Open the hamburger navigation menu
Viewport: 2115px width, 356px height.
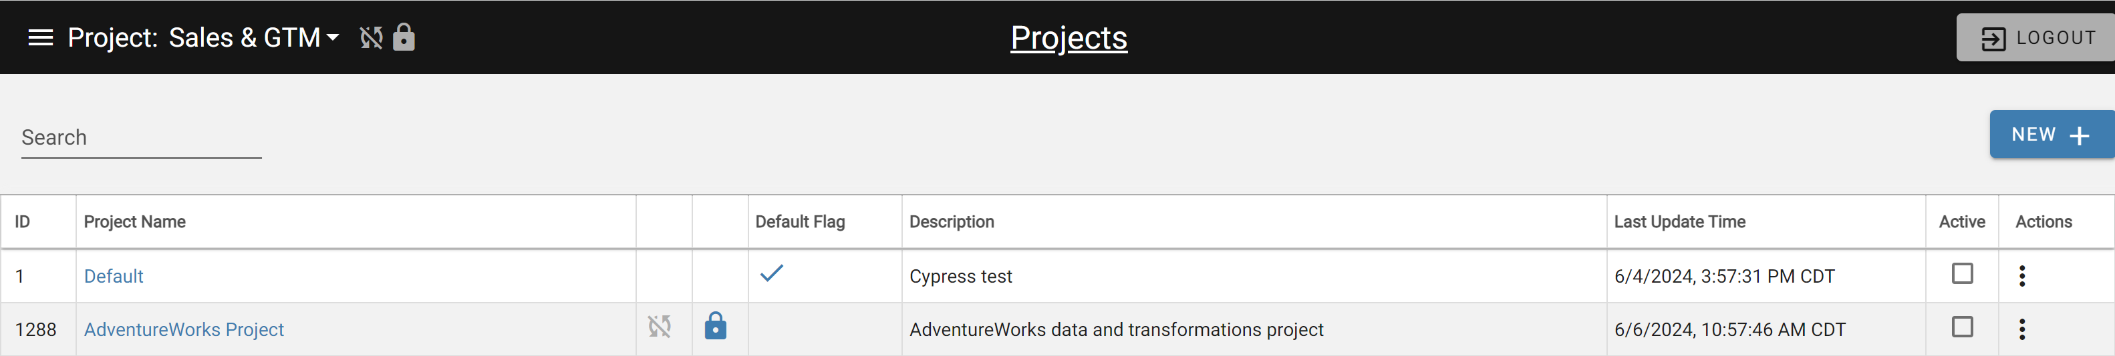(x=40, y=37)
